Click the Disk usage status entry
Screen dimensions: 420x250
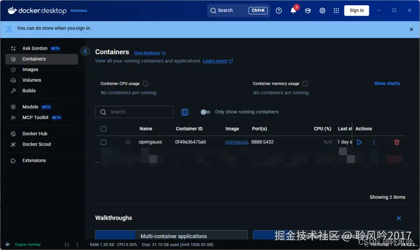pos(178,245)
